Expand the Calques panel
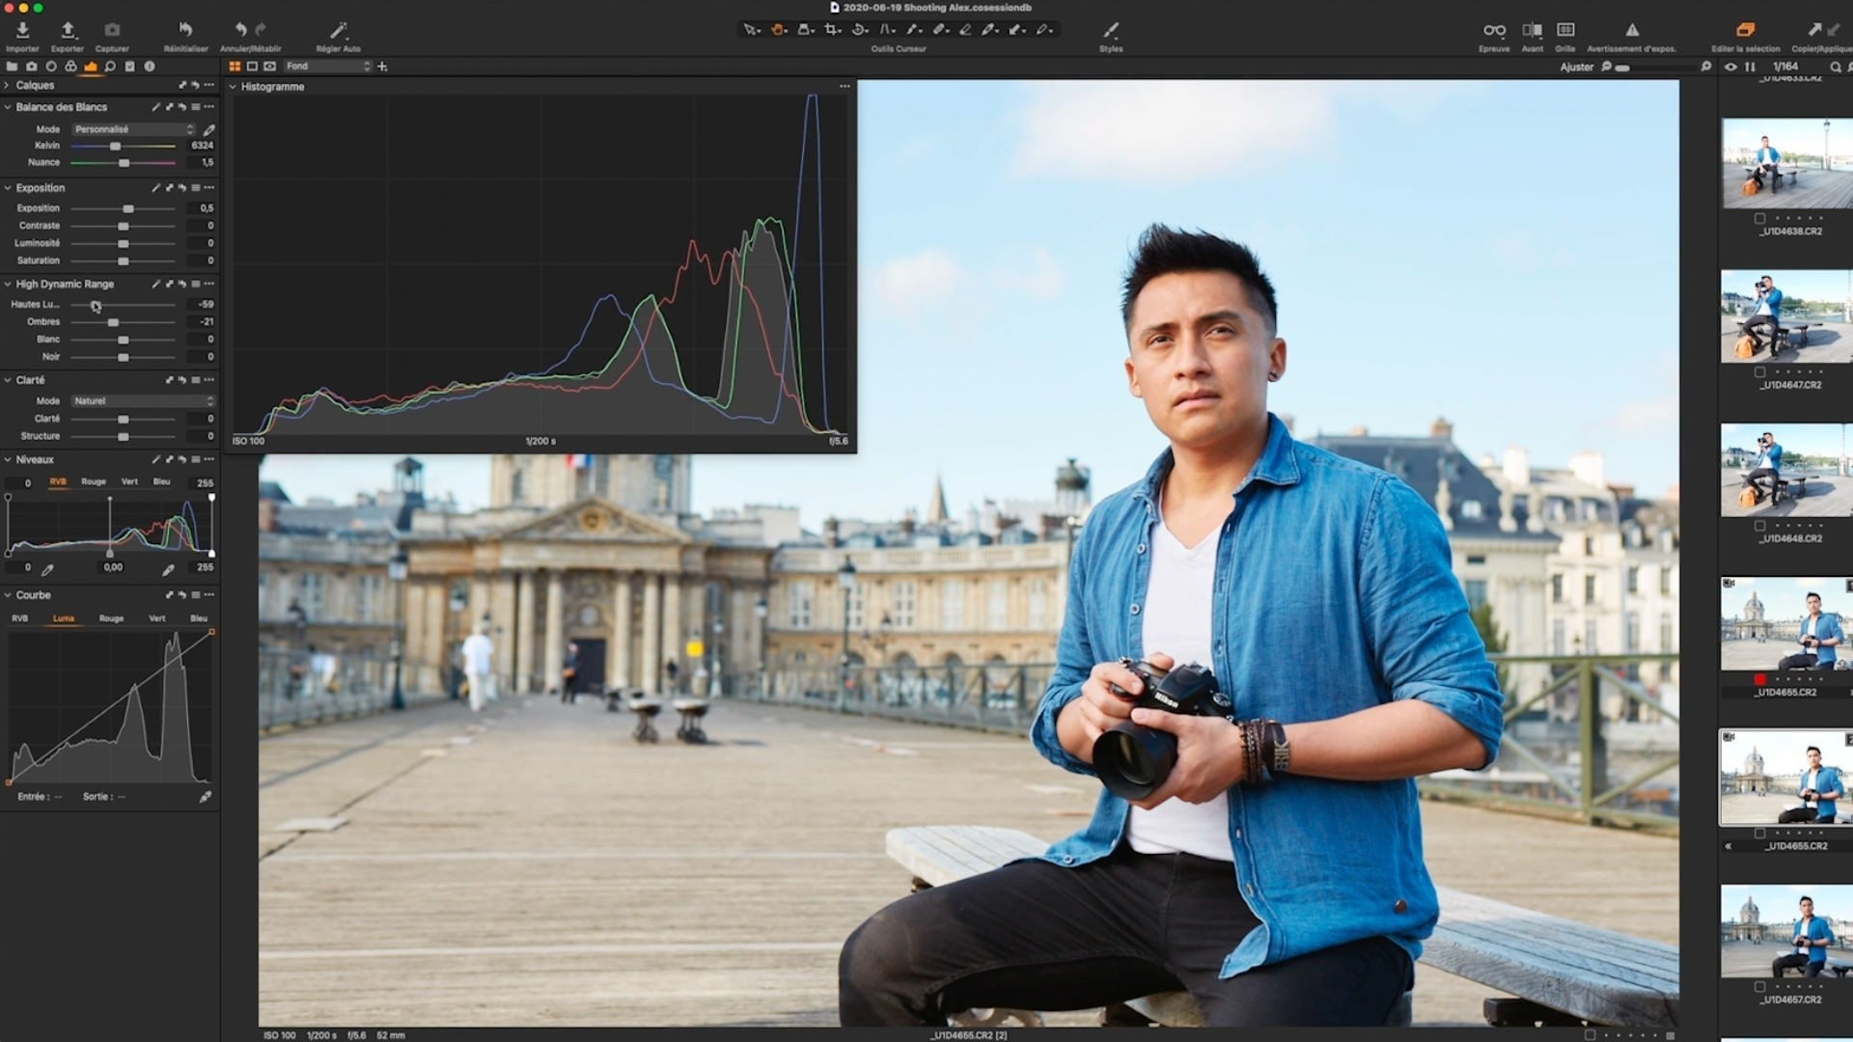This screenshot has height=1042, width=1853. (7, 86)
